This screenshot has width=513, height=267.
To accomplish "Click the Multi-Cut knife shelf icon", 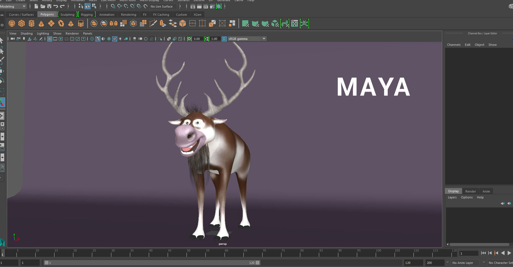I will click(x=153, y=23).
